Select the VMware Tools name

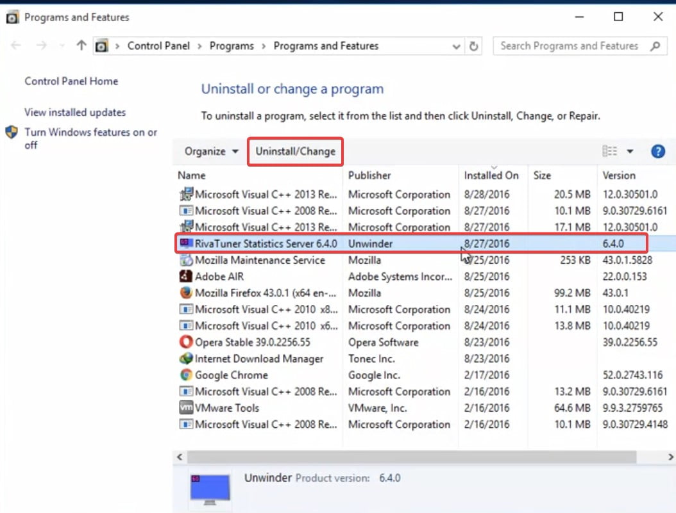tap(227, 408)
